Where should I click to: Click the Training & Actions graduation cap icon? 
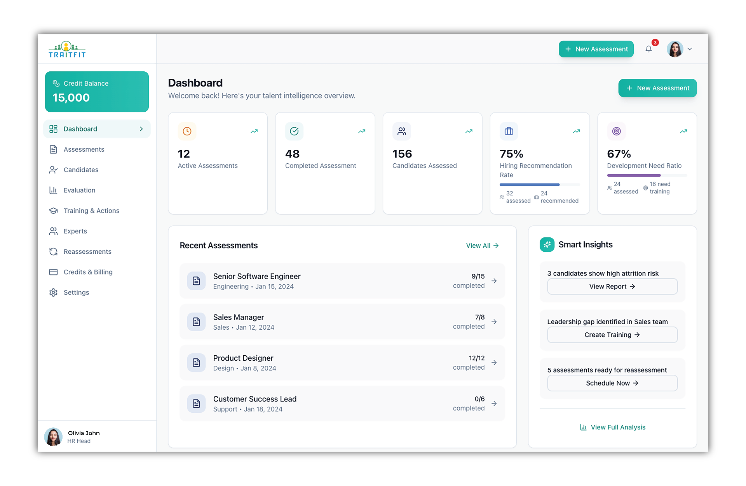(x=54, y=211)
